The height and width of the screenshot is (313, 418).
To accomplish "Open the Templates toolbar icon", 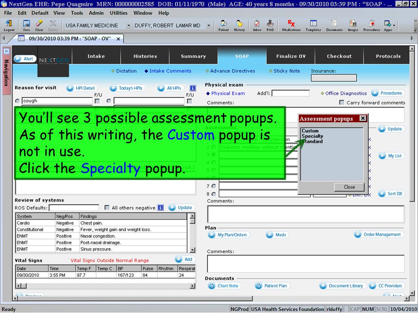I will click(x=313, y=26).
